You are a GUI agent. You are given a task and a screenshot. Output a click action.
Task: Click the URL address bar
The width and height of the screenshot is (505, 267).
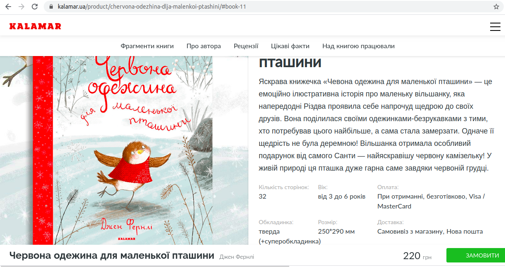pyautogui.click(x=264, y=7)
